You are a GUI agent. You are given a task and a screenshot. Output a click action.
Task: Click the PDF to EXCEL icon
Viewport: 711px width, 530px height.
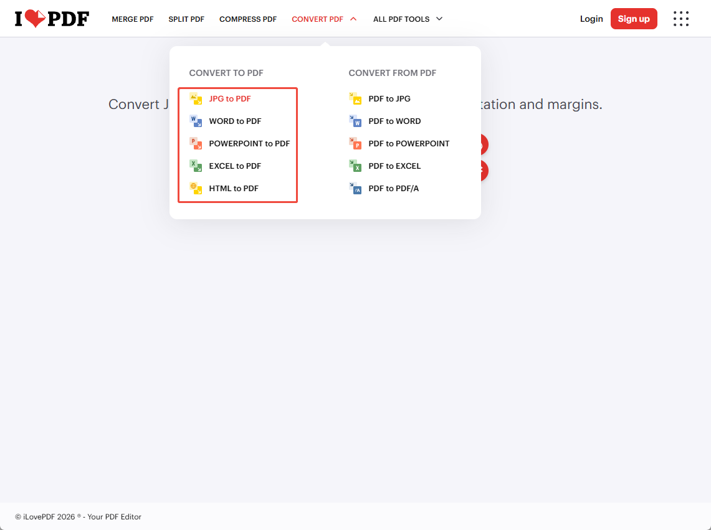355,166
